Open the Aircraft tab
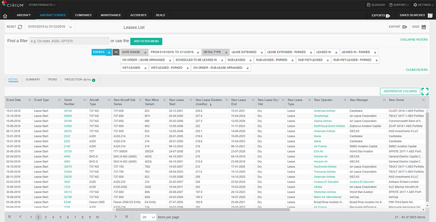Image resolution: width=436 pixels, height=222 pixels. click(x=24, y=15)
